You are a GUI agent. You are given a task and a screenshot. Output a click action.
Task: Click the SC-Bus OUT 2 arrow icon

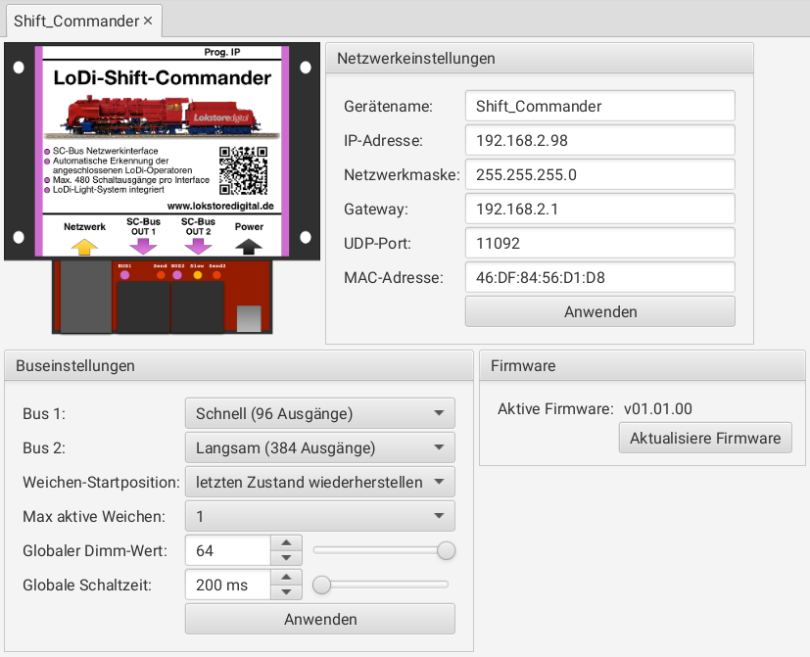click(198, 247)
